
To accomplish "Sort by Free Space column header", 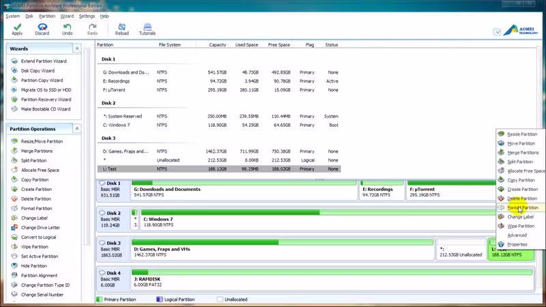I will (279, 45).
